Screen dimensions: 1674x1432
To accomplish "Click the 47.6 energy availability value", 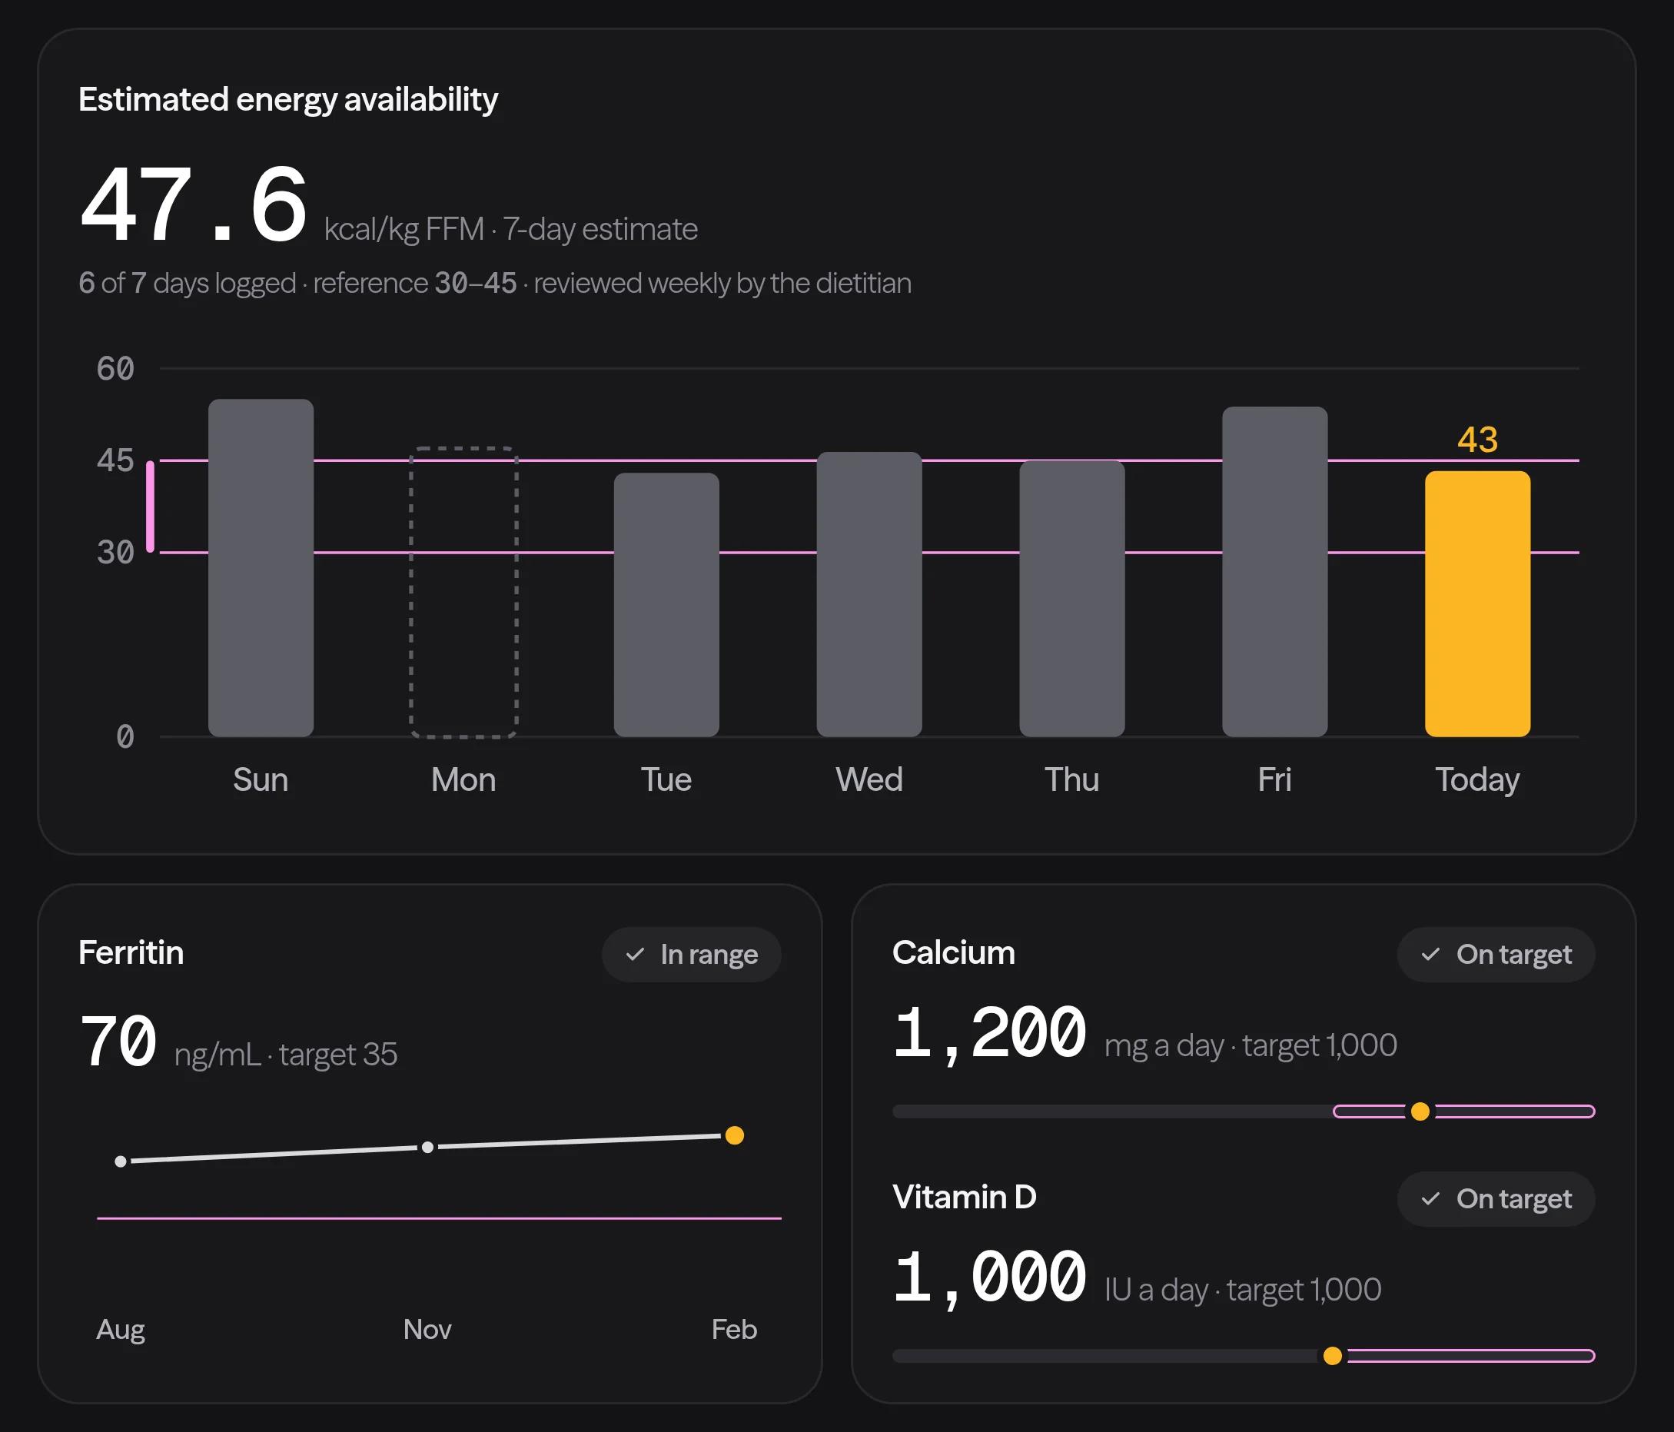I will click(x=194, y=204).
